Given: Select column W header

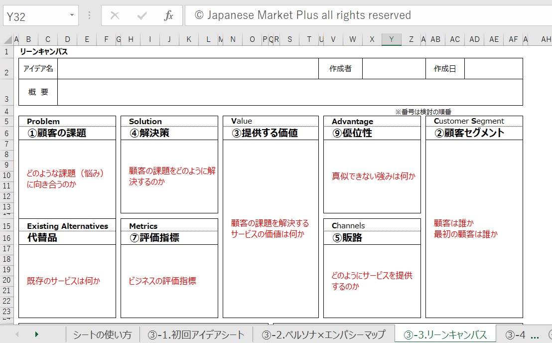Looking at the screenshot, I should 353,39.
